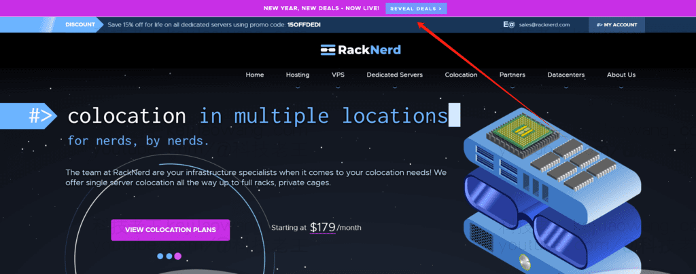
Task: Expand the chevron under Datacenters
Action: [566, 87]
